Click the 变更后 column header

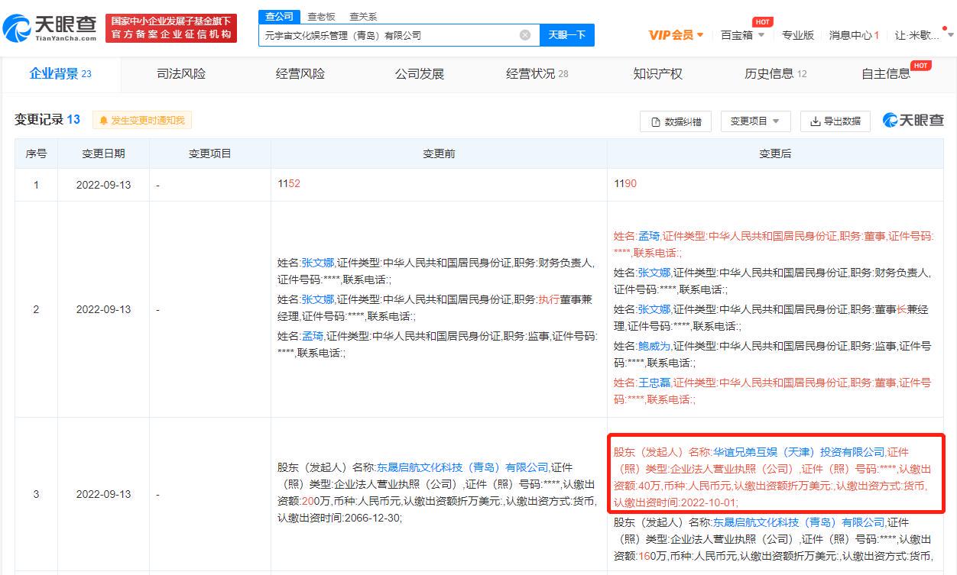pos(775,153)
